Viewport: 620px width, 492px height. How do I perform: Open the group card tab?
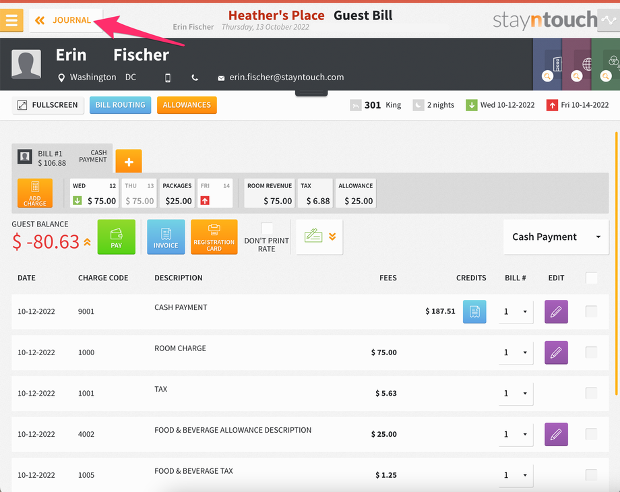tap(606, 64)
